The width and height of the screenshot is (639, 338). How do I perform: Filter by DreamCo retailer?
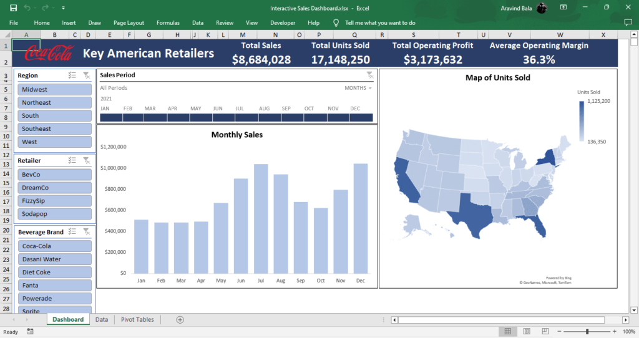point(55,188)
